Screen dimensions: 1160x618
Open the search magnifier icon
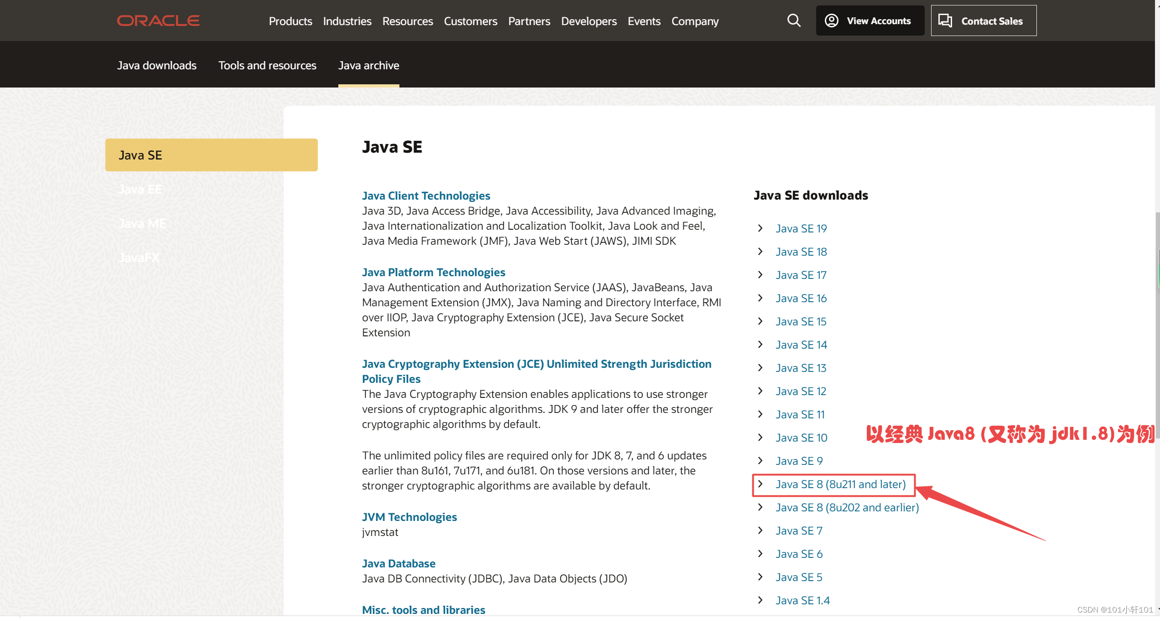[x=794, y=21]
